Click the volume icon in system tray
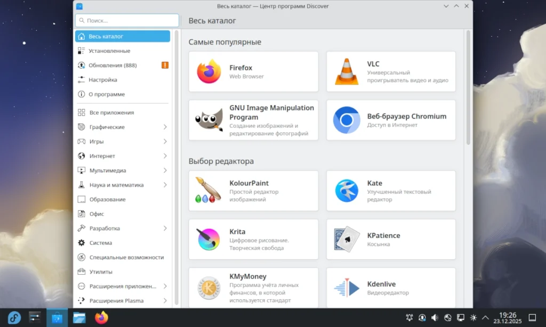546x327 pixels. 435,317
